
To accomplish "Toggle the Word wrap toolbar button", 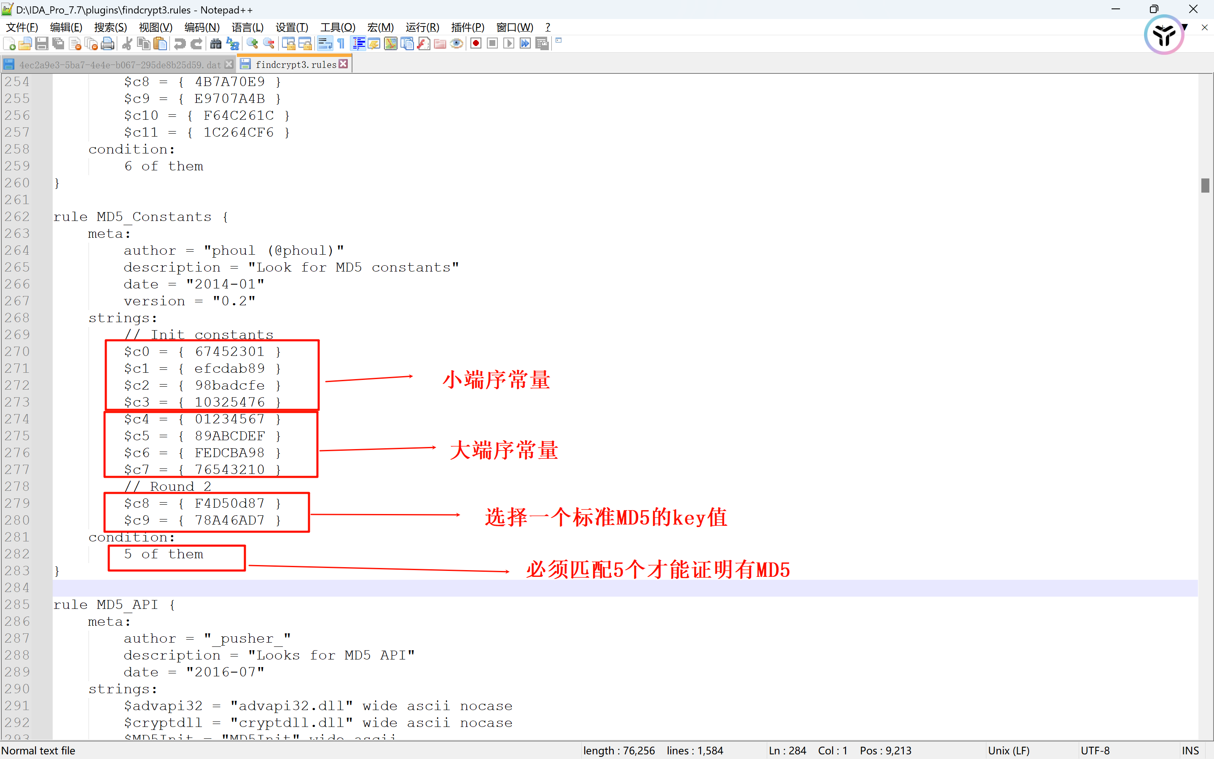I will coord(325,44).
